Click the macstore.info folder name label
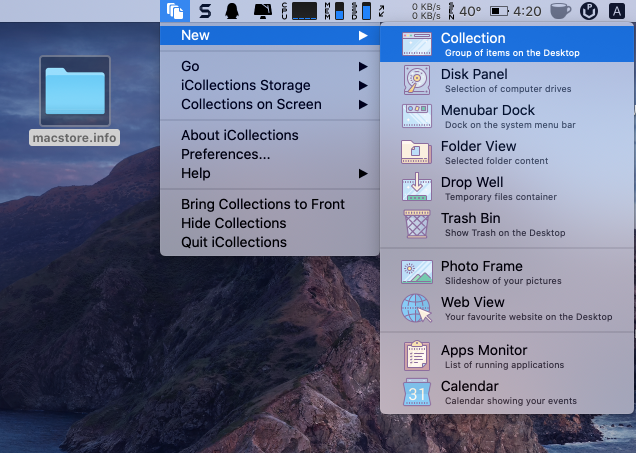 pos(74,137)
